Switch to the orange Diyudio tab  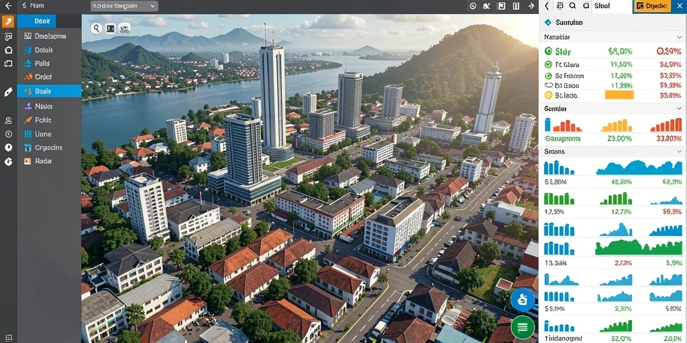pyautogui.click(x=652, y=6)
